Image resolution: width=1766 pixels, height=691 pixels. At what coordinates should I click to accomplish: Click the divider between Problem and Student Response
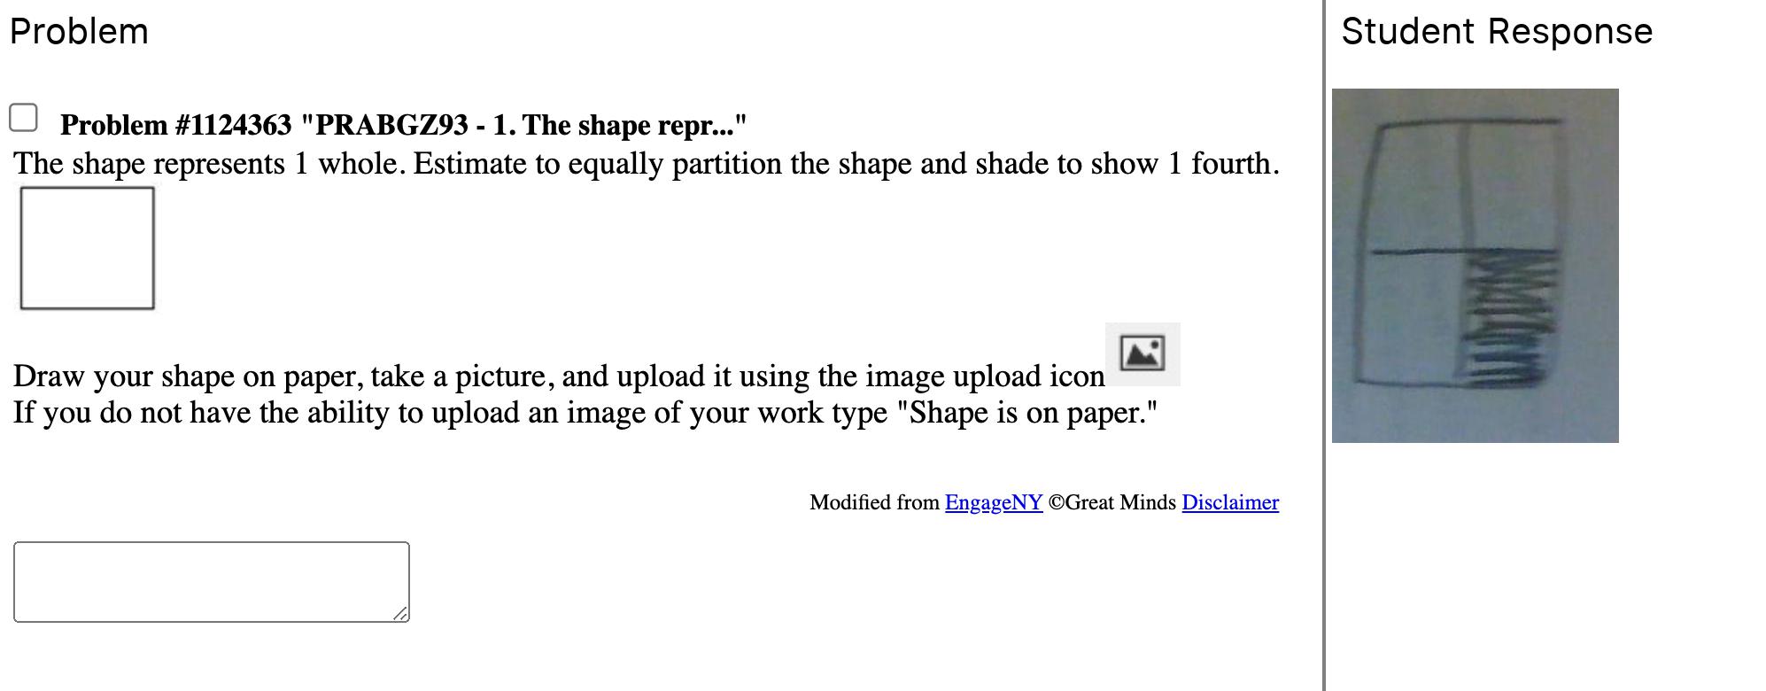(1324, 345)
